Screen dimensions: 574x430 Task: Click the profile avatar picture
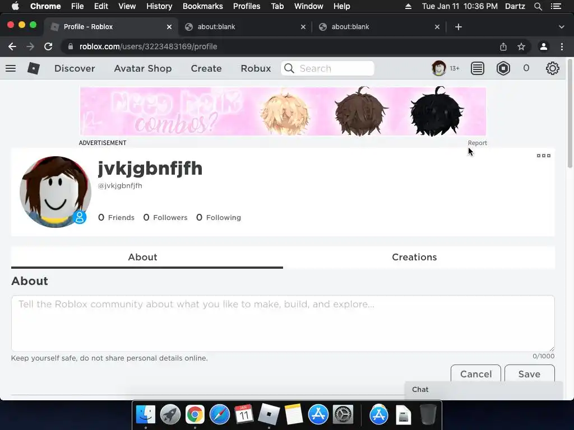55,191
